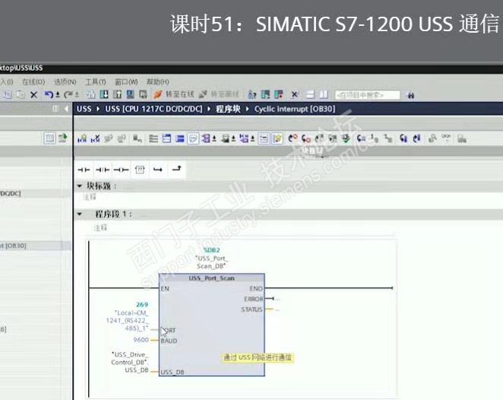This screenshot has height=400, width=503.
Task: Click the "Local~CM_1241_(RS422_485)_1" operand
Action: click(x=128, y=320)
